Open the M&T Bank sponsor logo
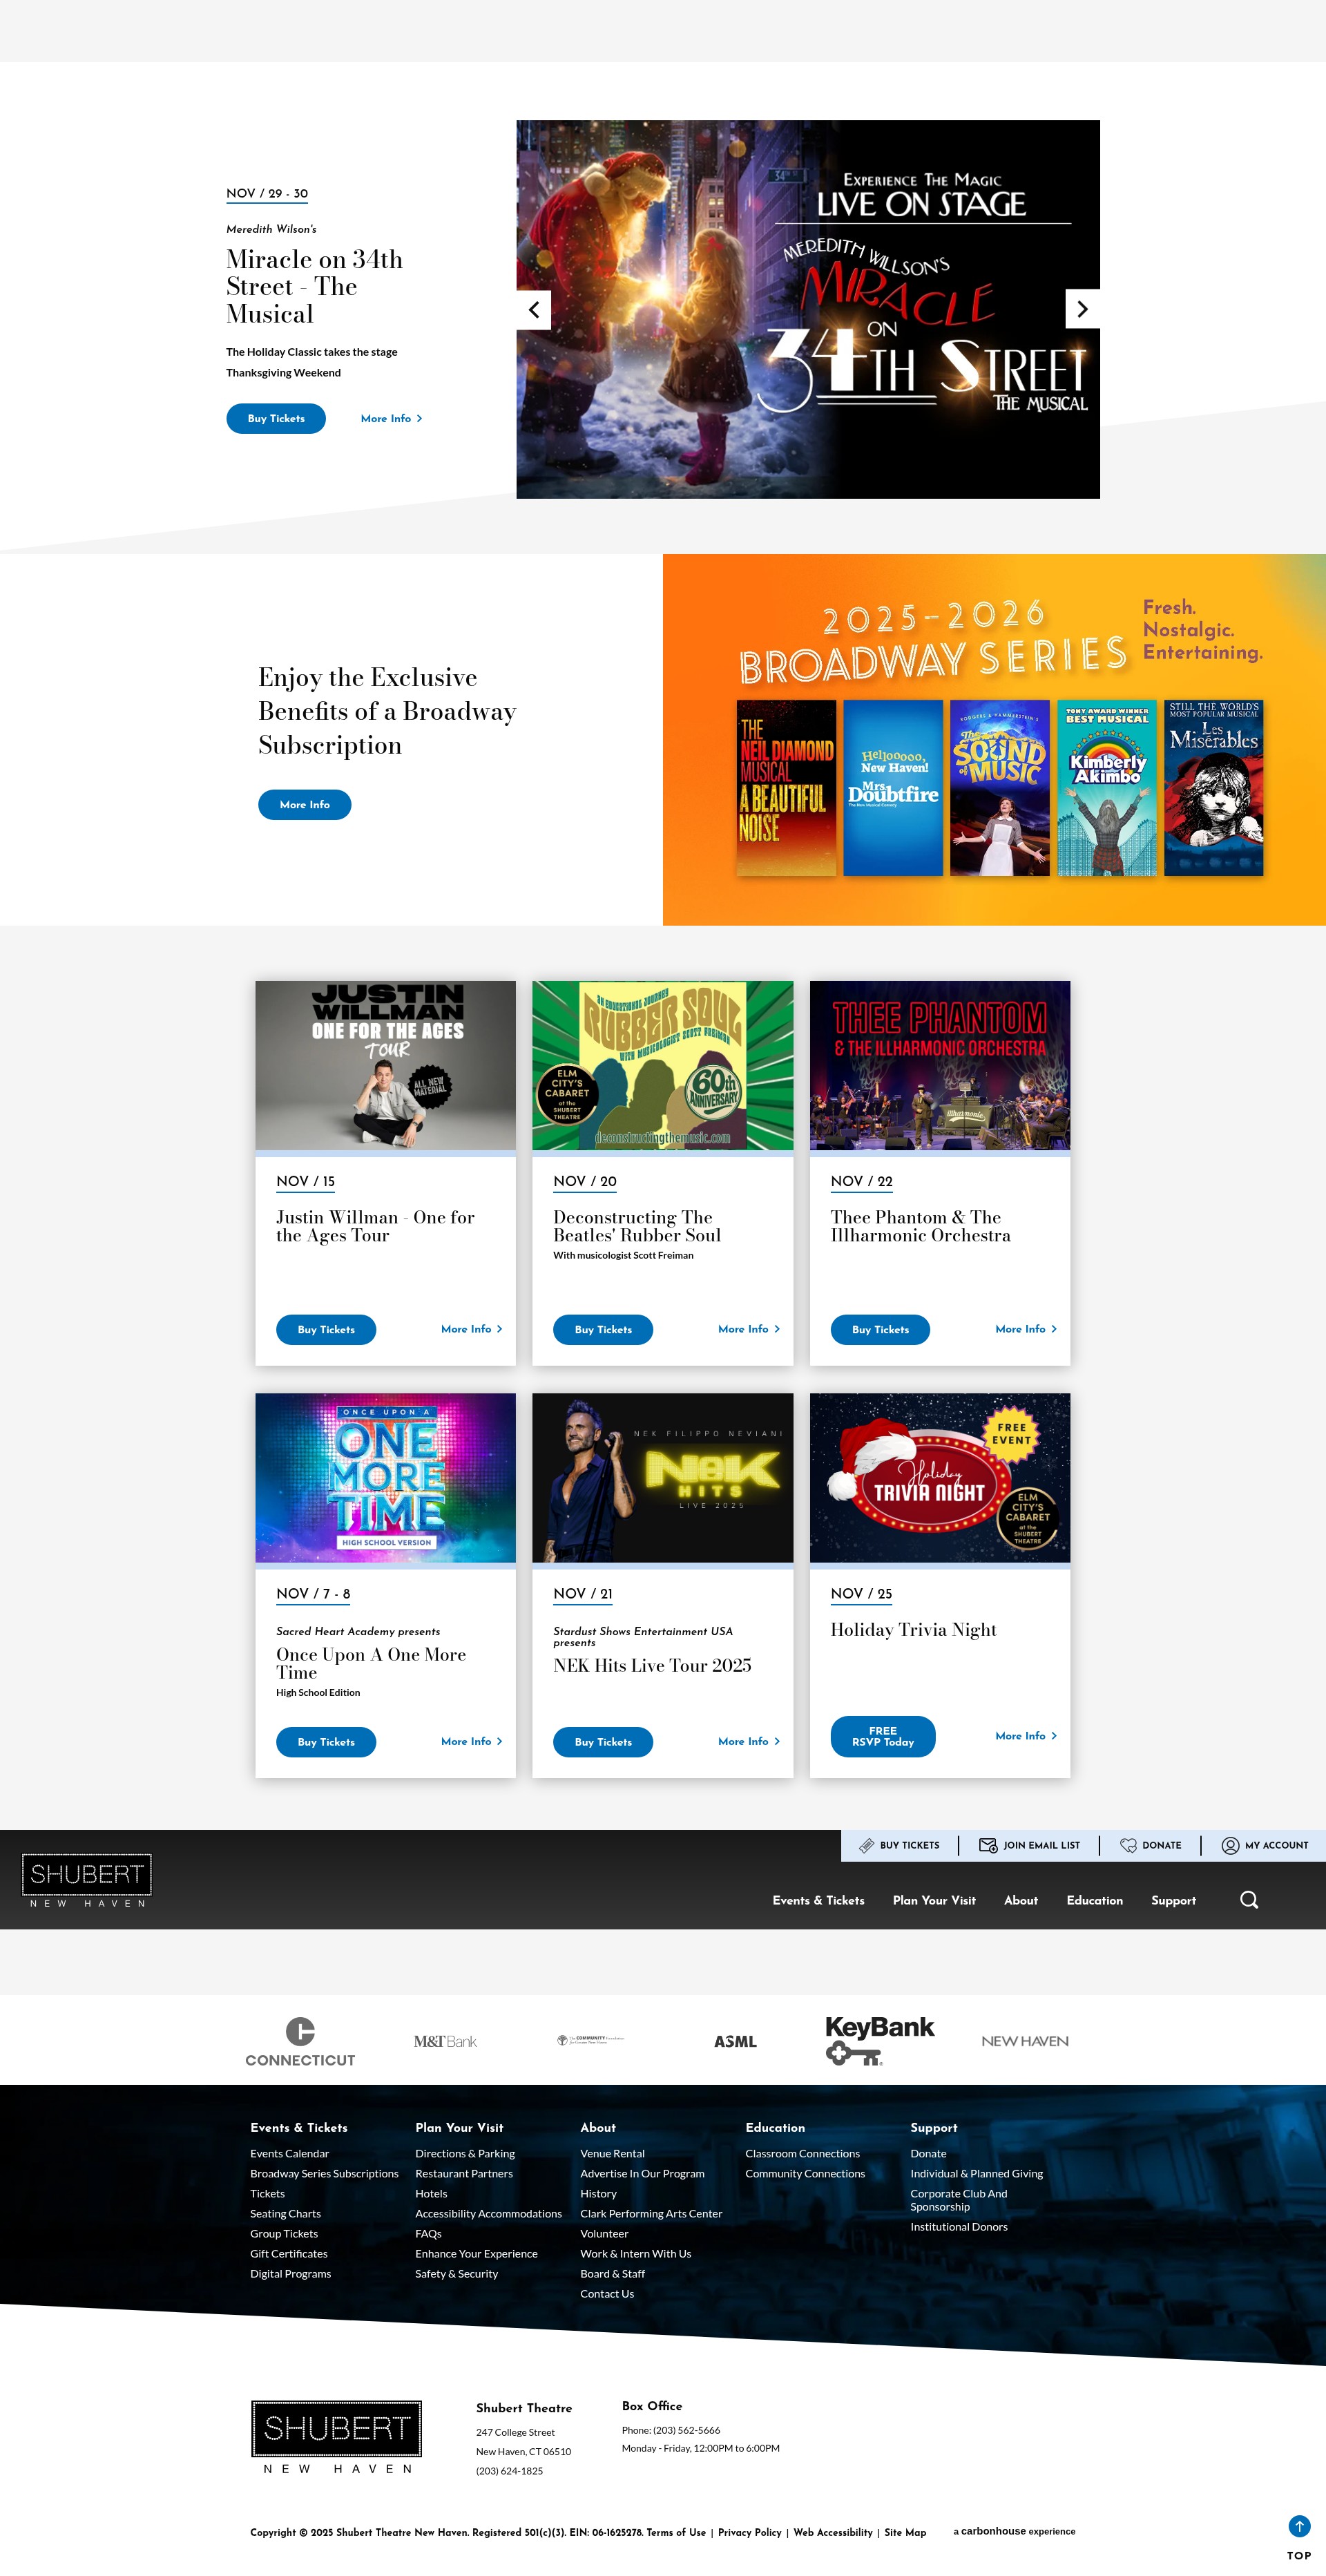This screenshot has width=1326, height=2576. (x=445, y=2041)
